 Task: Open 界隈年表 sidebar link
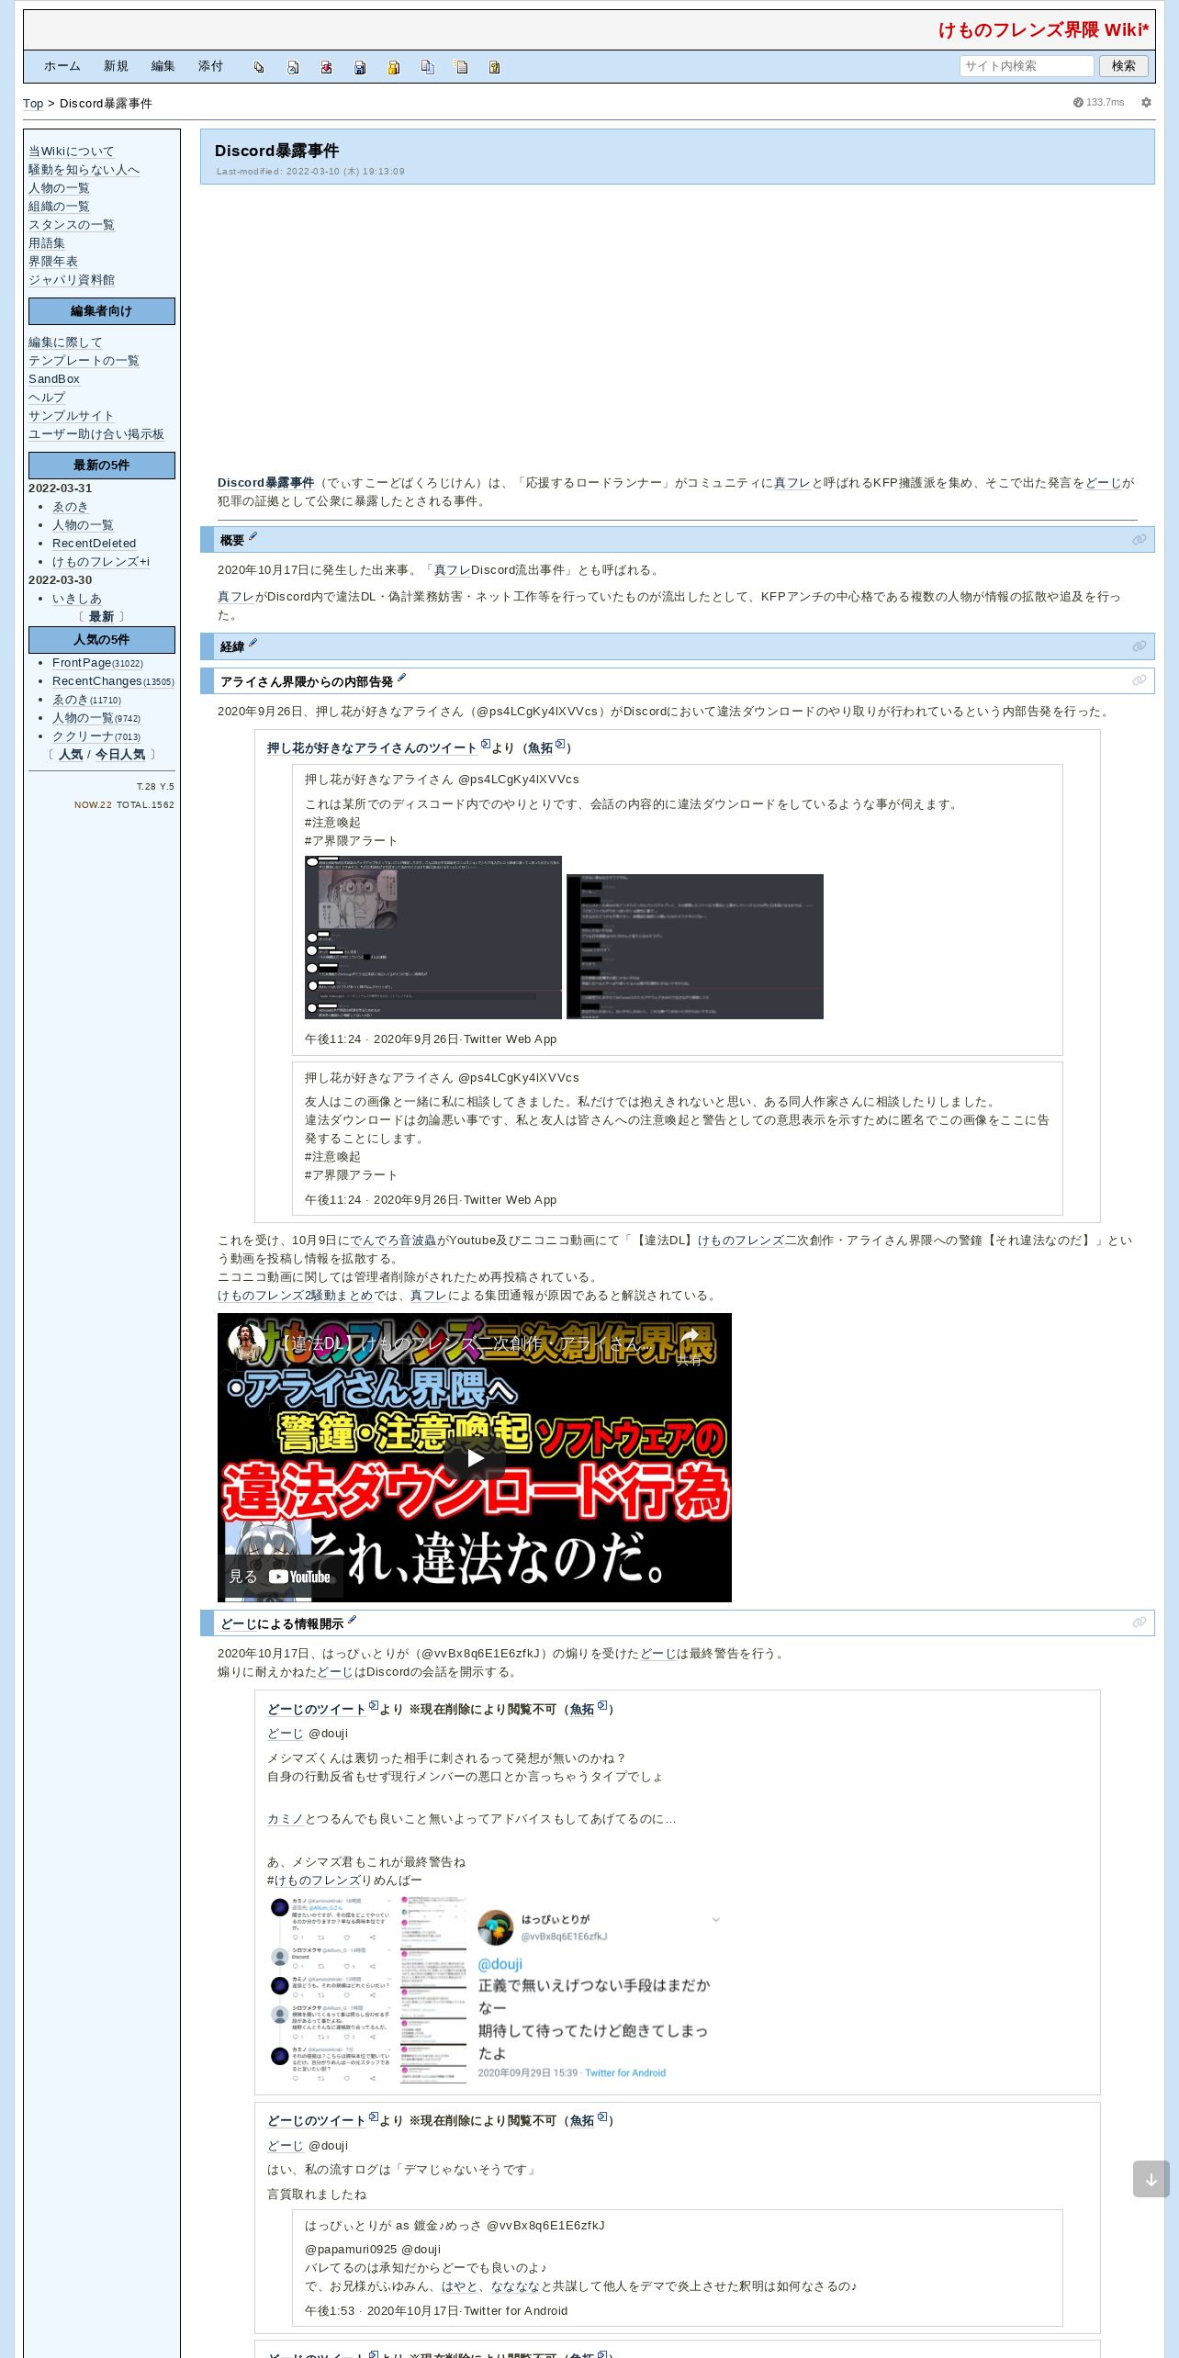pos(53,262)
